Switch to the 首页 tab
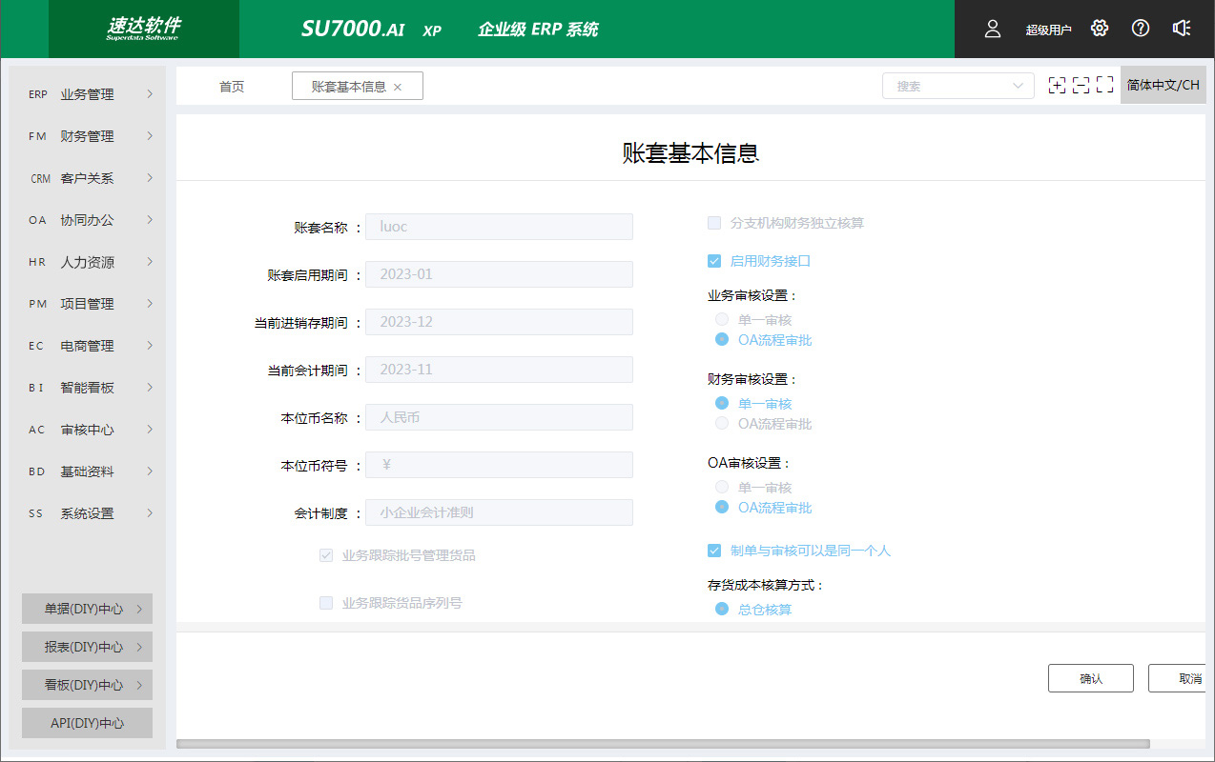 (232, 87)
